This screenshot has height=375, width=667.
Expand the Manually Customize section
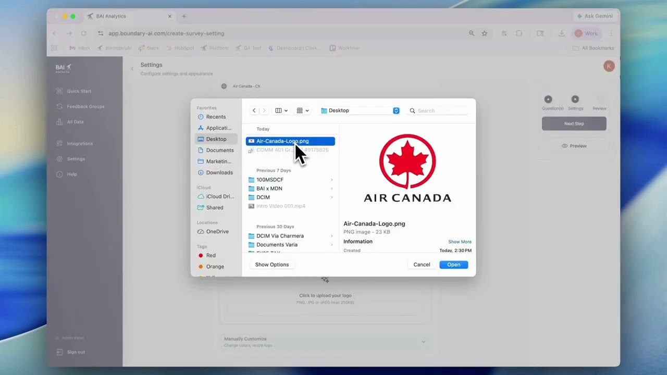325,342
